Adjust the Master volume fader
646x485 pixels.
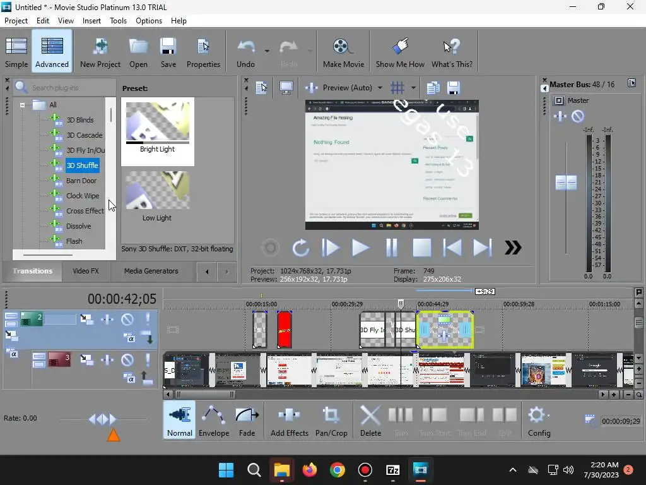pos(566,183)
